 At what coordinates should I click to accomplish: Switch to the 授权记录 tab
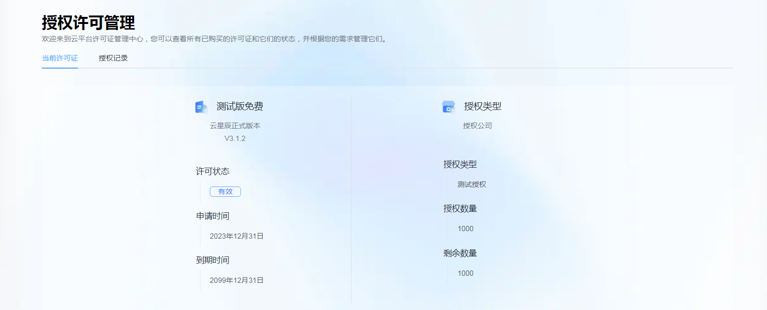tap(113, 58)
